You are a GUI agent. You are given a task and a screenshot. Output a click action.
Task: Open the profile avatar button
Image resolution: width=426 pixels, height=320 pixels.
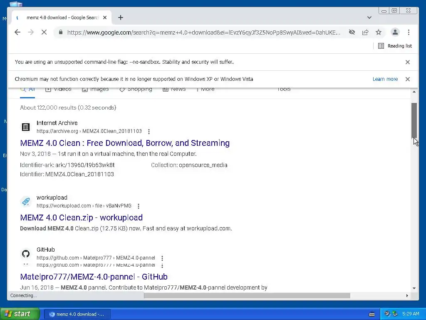[395, 32]
